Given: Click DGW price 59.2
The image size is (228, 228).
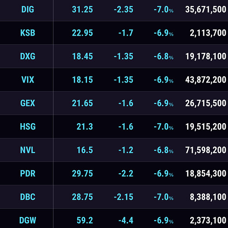Looking at the screenshot, I should point(85,220).
